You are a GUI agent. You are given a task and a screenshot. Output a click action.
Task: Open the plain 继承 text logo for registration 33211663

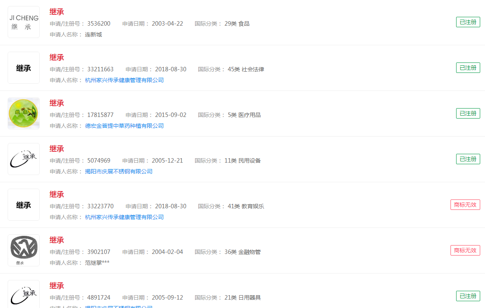(x=24, y=68)
